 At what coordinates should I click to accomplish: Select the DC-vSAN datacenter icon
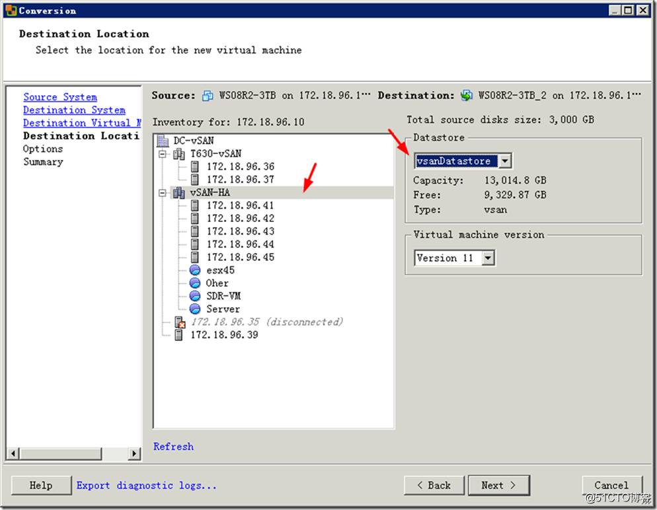163,141
